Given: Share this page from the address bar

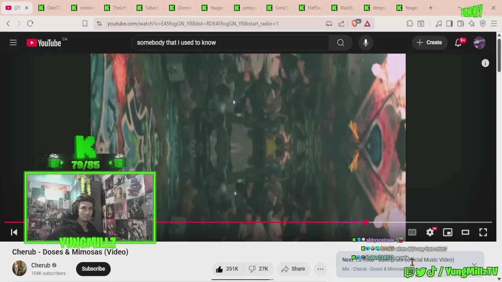Looking at the screenshot, I should [x=341, y=23].
